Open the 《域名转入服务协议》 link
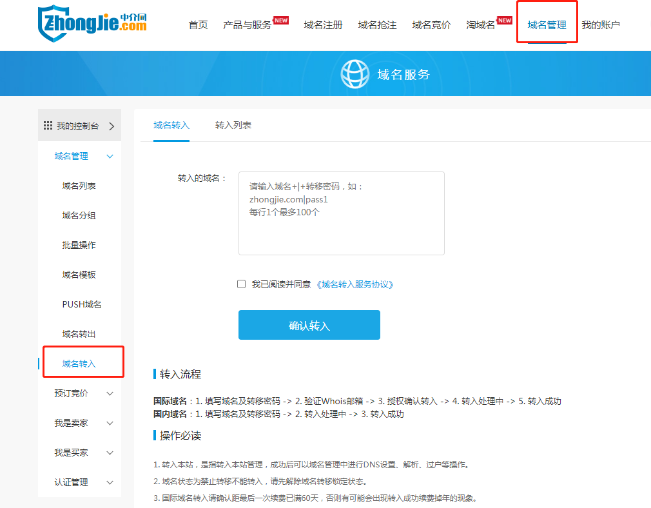The image size is (651, 508). pyautogui.click(x=354, y=284)
